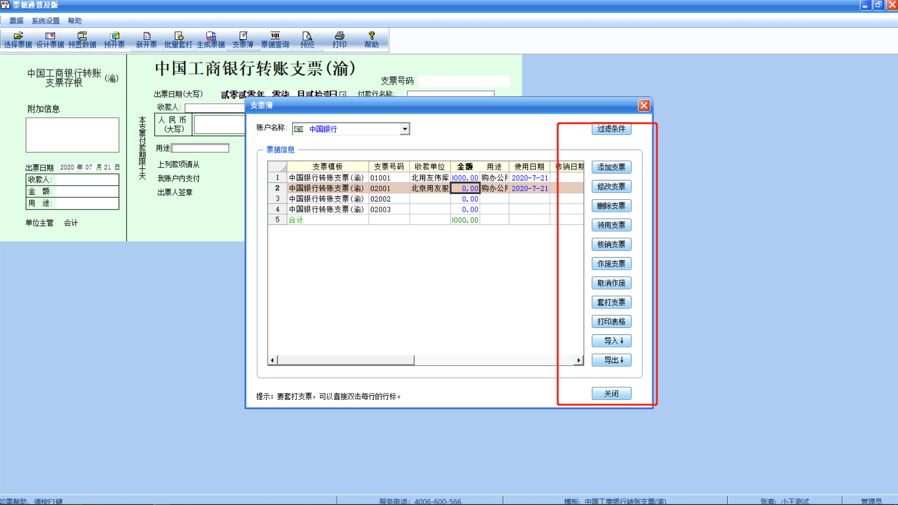898x505 pixels.
Task: Click cheque number cell 02002
Action: [389, 199]
